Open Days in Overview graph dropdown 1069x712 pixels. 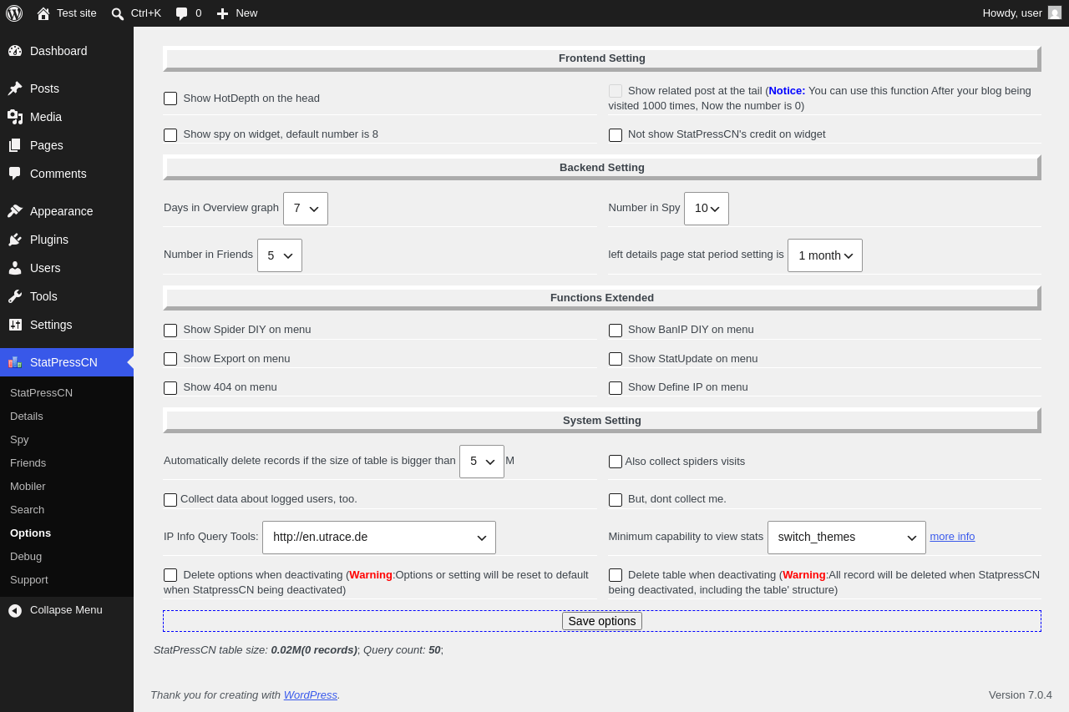[306, 209]
